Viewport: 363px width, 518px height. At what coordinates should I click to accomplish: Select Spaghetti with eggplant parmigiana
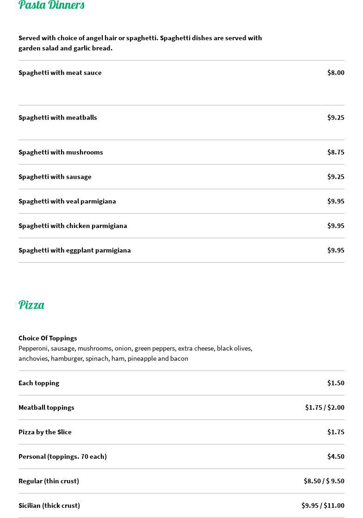74,250
